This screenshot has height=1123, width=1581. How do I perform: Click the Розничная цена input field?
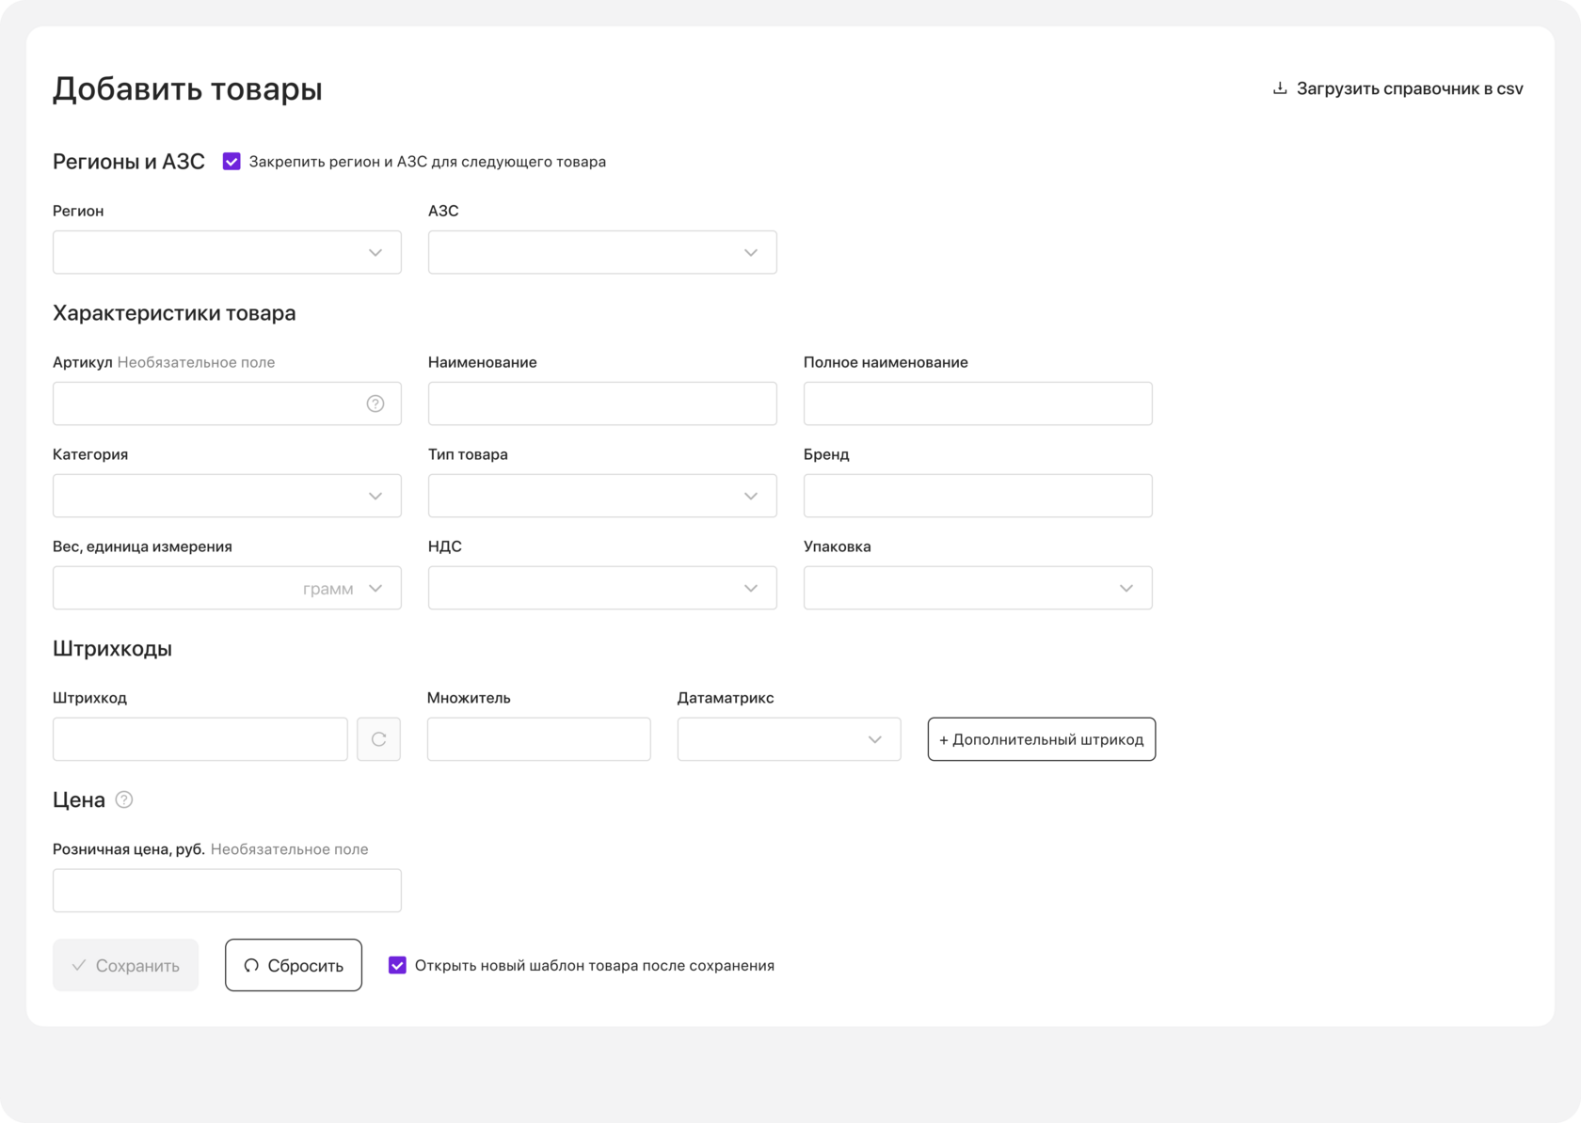(x=227, y=891)
